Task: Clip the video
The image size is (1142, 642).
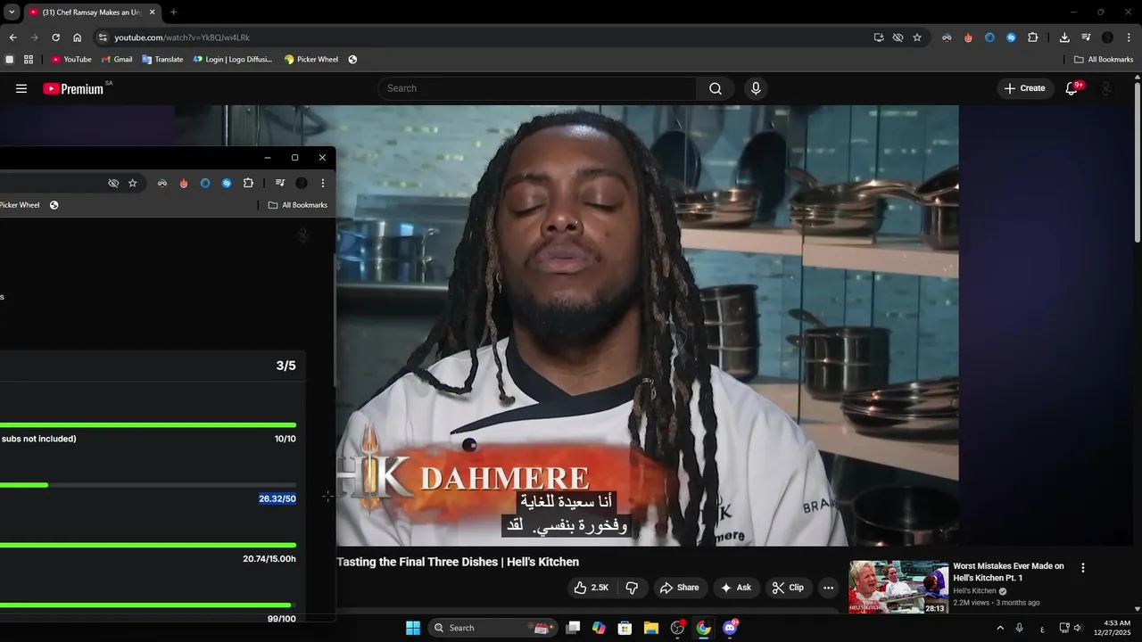Action: pos(788,588)
